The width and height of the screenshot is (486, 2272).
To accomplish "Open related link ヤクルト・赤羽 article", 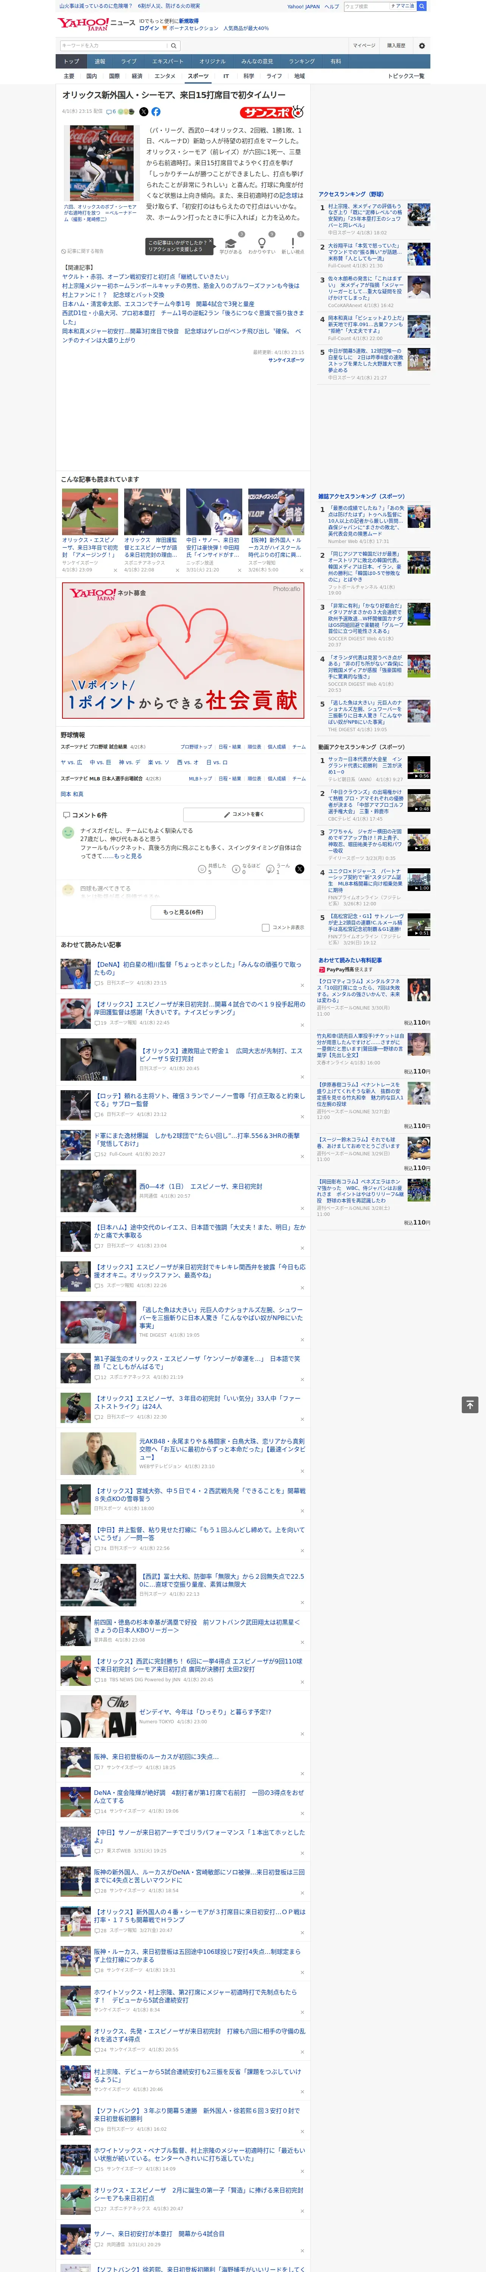I will click(146, 276).
